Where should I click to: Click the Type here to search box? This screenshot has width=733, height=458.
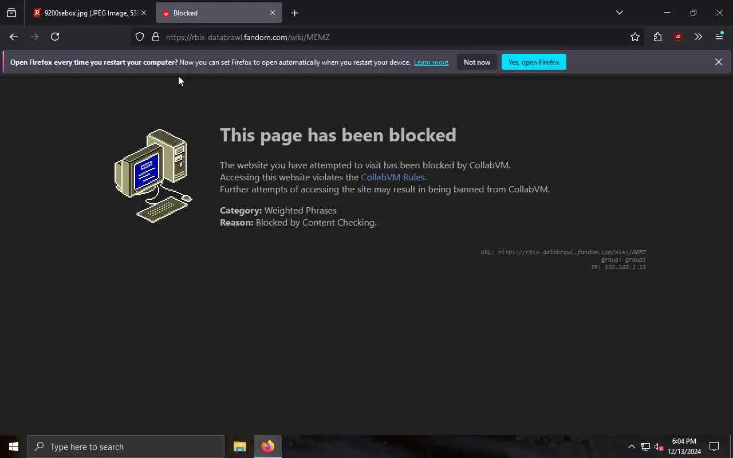pos(126,447)
